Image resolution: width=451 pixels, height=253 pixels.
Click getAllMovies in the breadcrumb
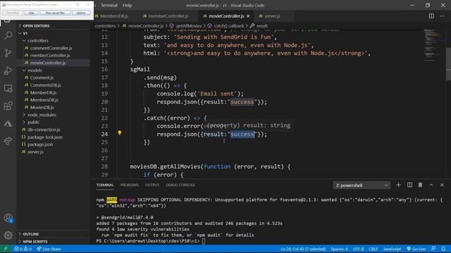[188, 26]
